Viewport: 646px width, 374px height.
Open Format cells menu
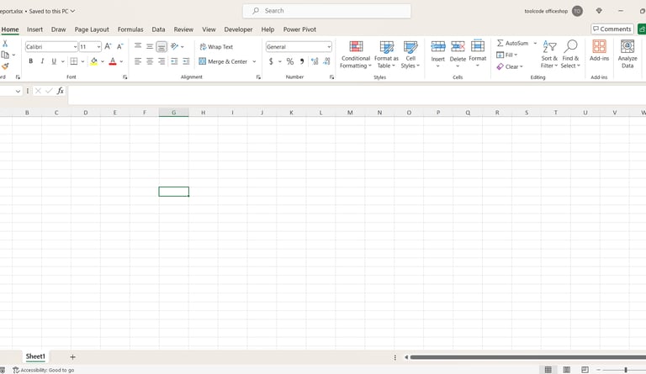point(478,54)
